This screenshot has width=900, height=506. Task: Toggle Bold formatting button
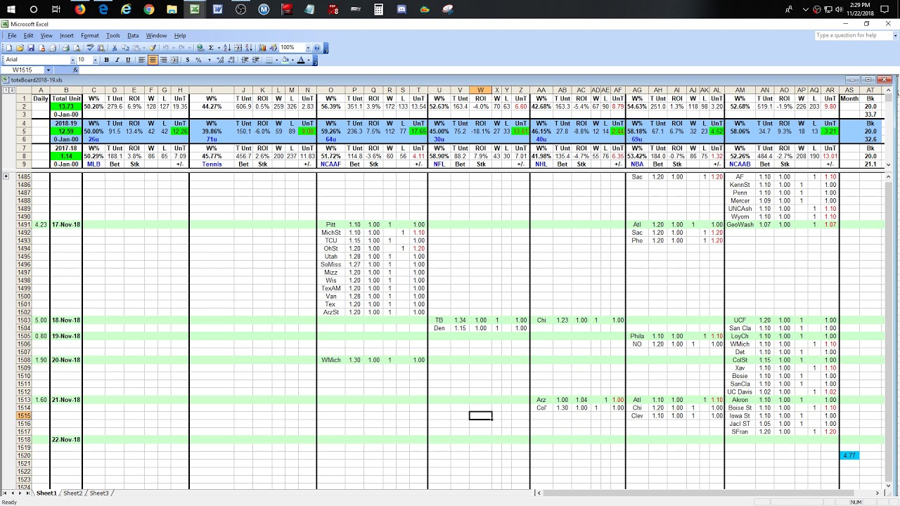pos(107,60)
